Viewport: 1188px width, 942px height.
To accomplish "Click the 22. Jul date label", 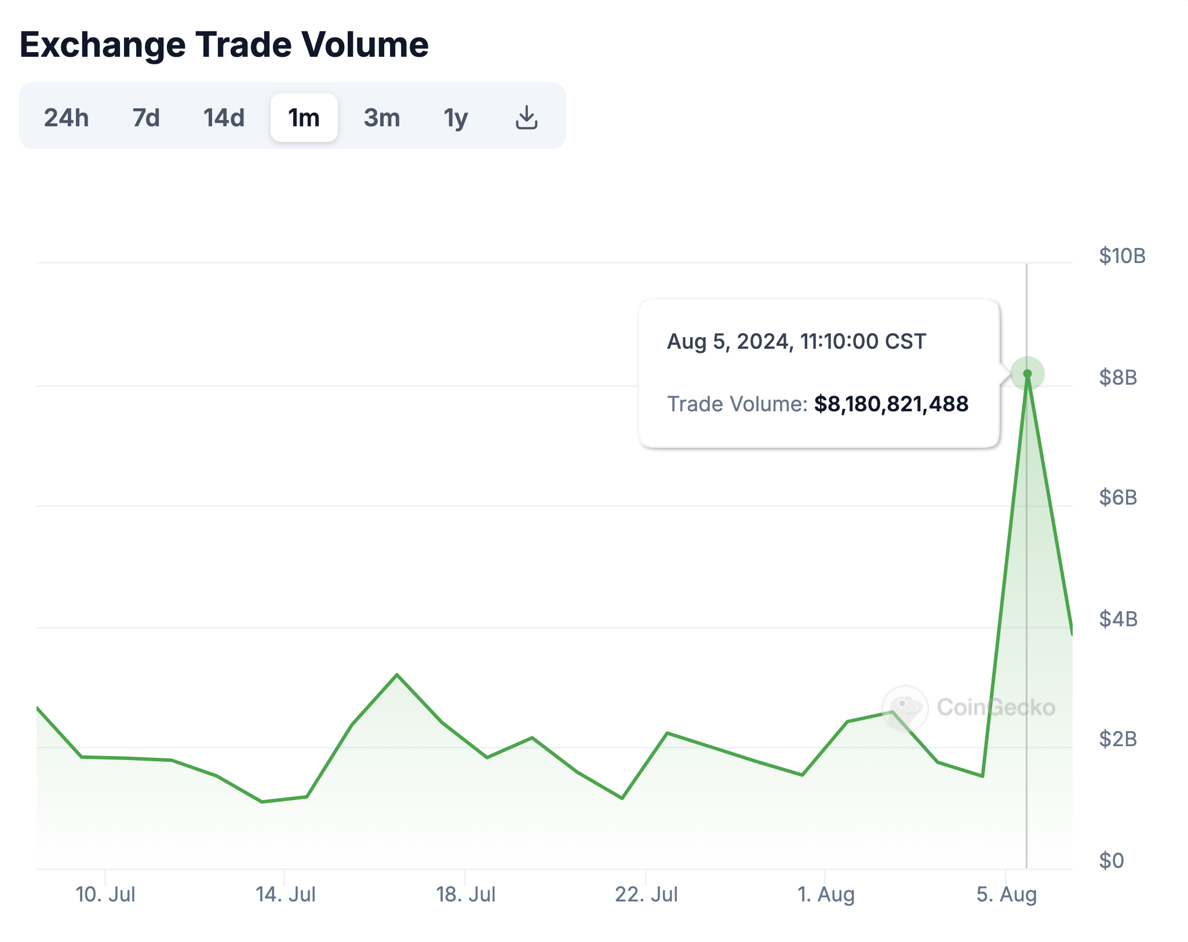I will 646,894.
